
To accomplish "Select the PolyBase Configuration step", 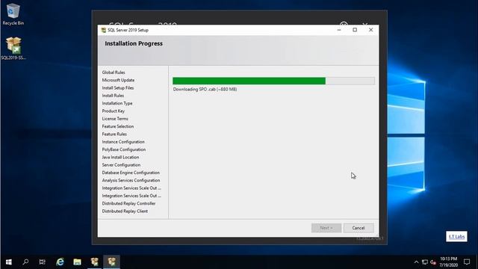I will (x=124, y=149).
